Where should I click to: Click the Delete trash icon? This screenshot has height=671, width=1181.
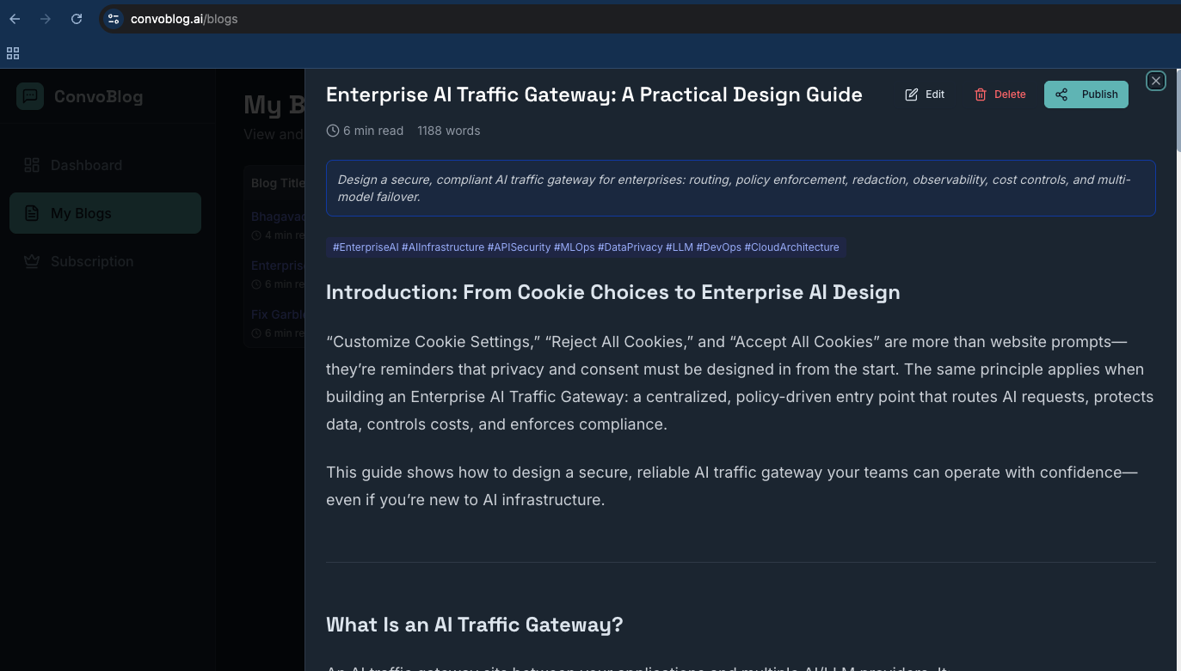[x=981, y=95]
